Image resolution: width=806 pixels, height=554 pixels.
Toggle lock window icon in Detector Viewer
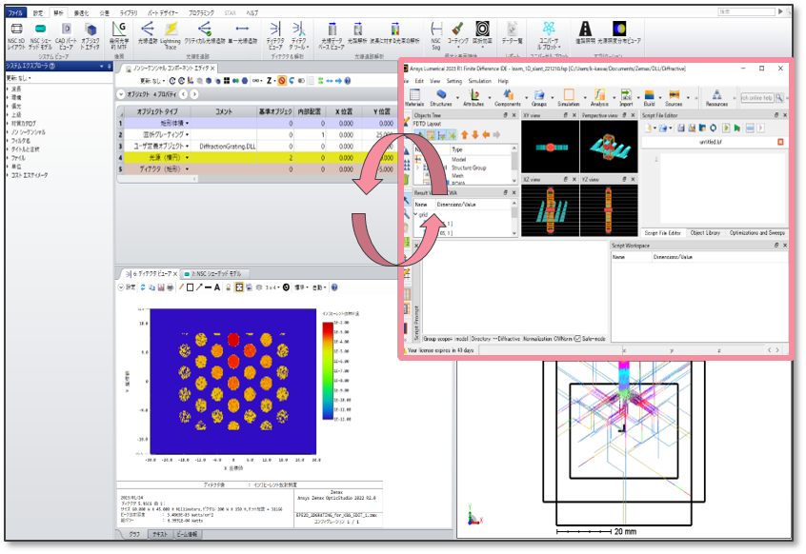(x=228, y=287)
